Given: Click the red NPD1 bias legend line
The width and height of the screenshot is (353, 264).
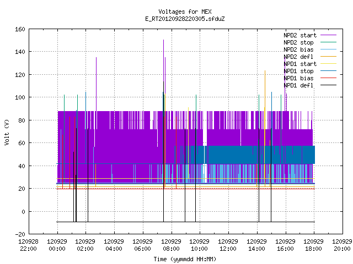Looking at the screenshot, I should 328,78.
